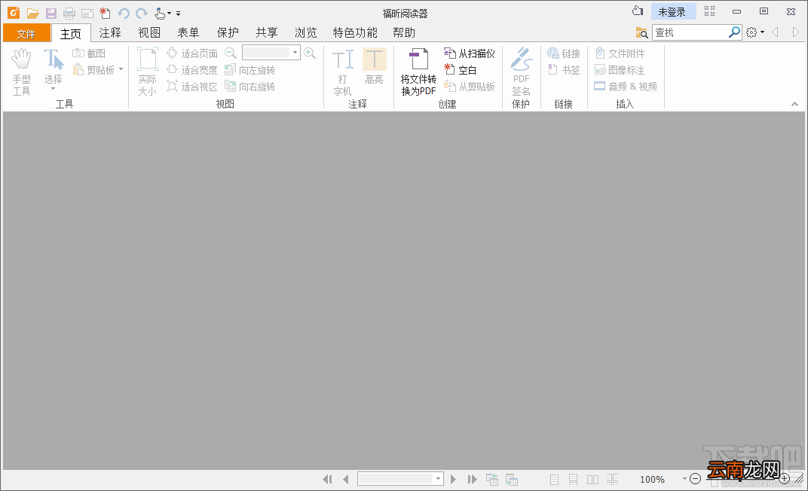The image size is (808, 491).
Task: Click 将文件转换为PDF button
Action: pyautogui.click(x=418, y=72)
